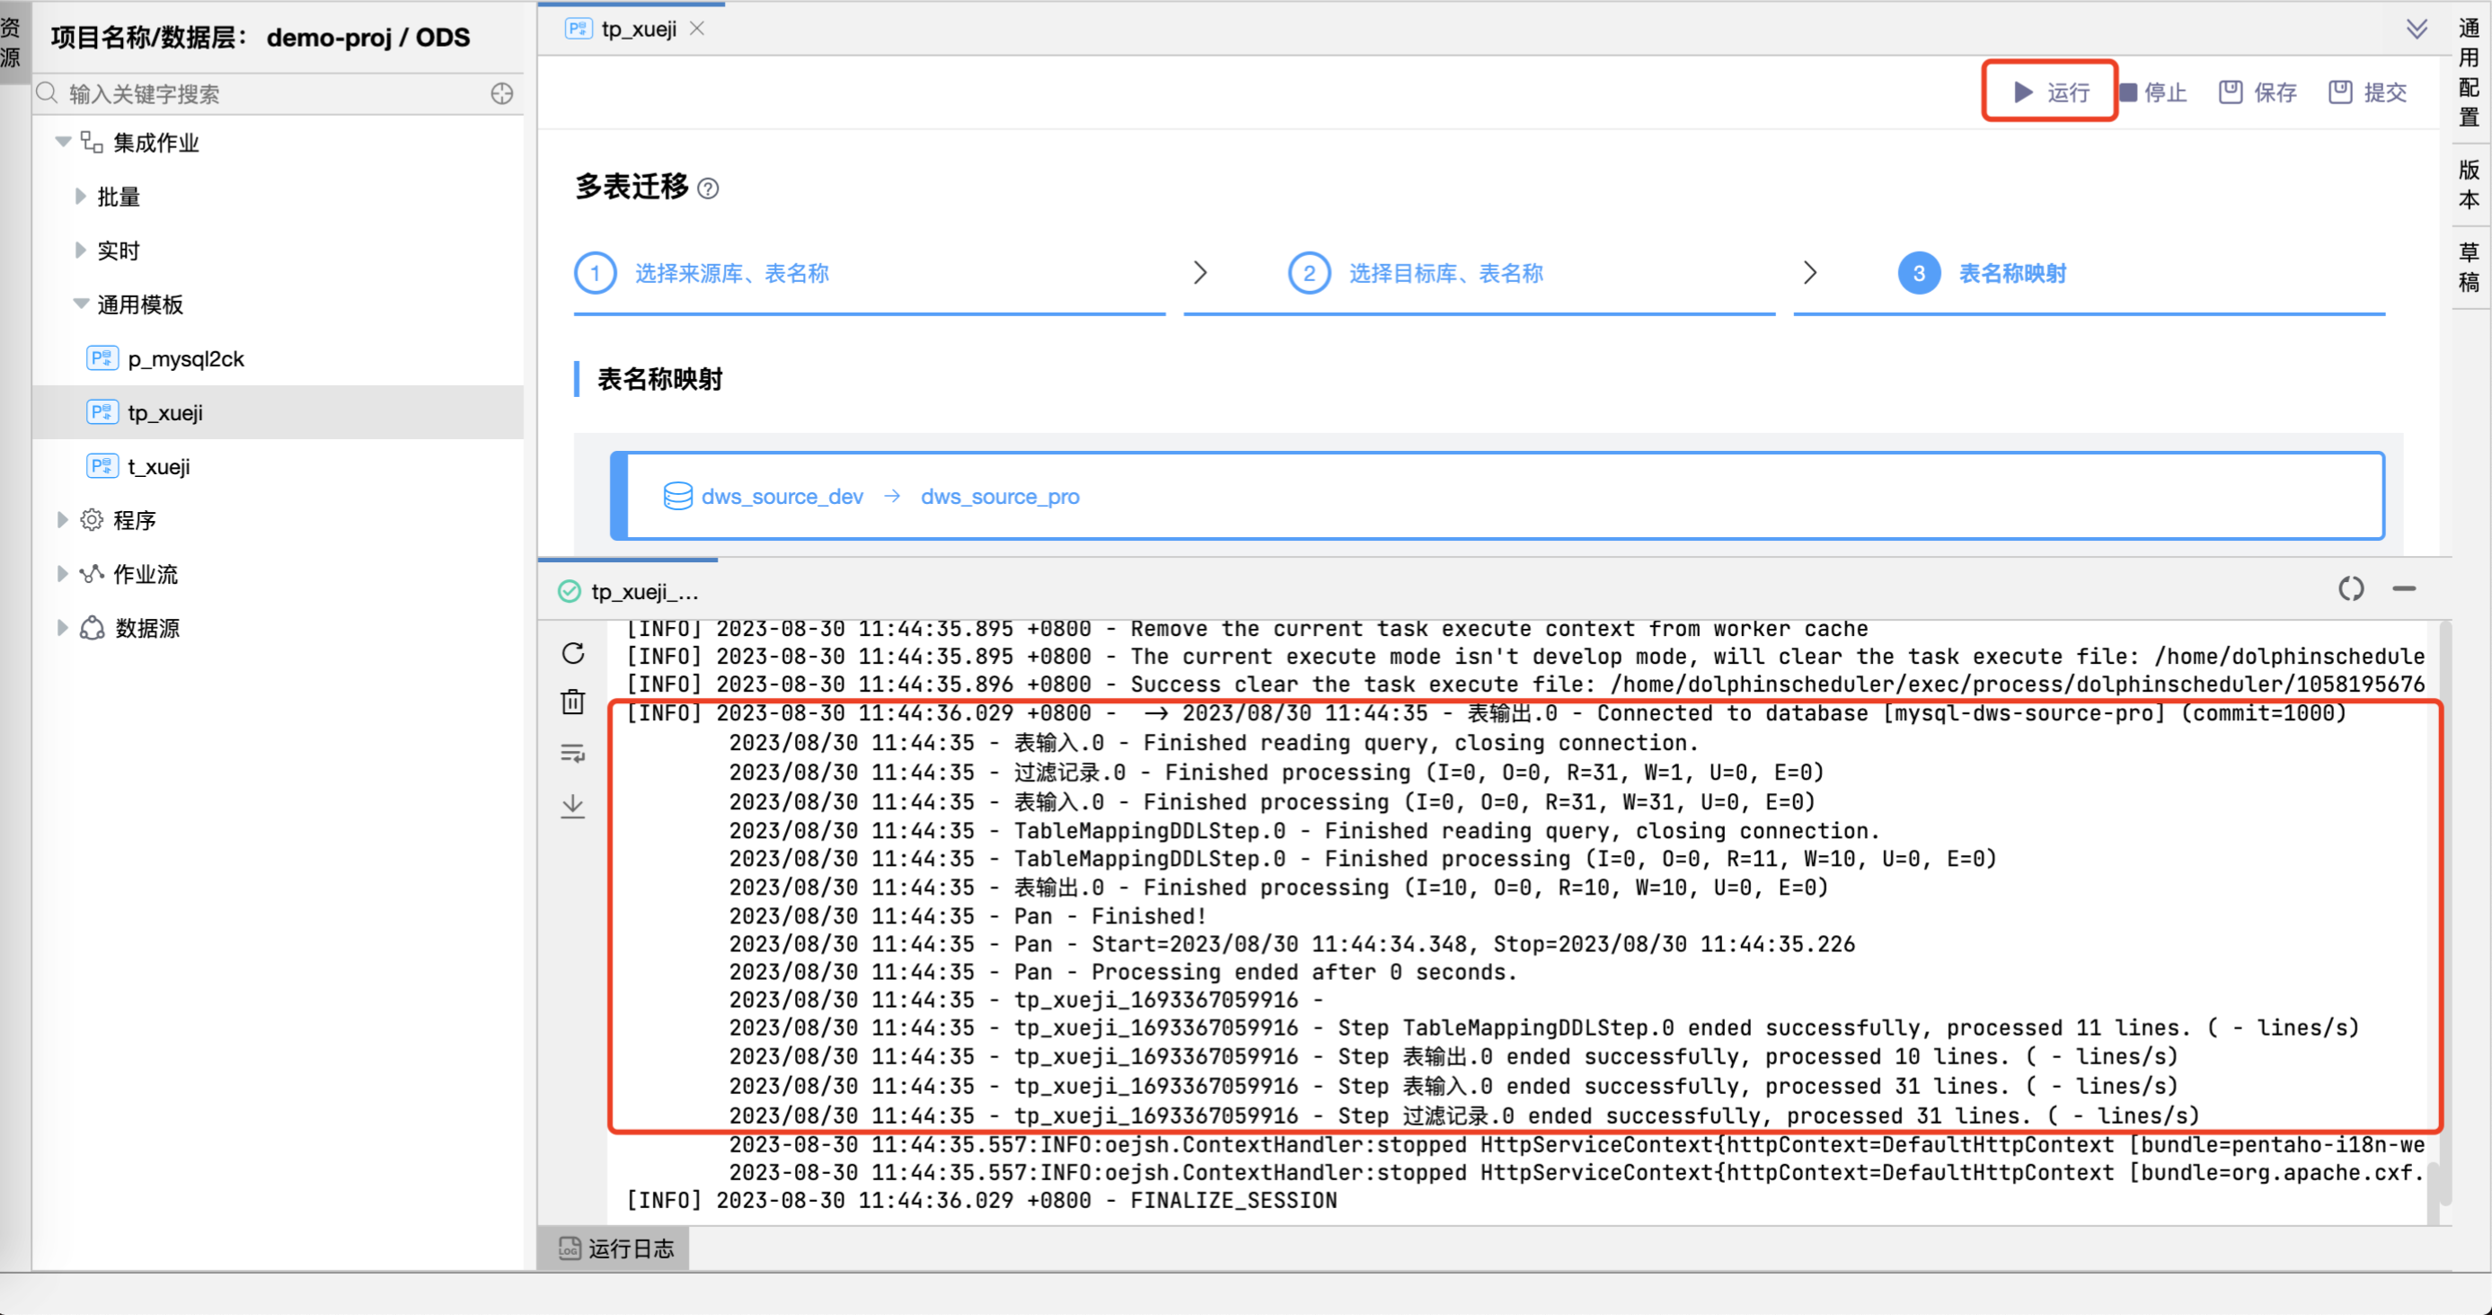This screenshot has width=2492, height=1315.
Task: Open the 通用配置 side tab
Action: (2469, 73)
